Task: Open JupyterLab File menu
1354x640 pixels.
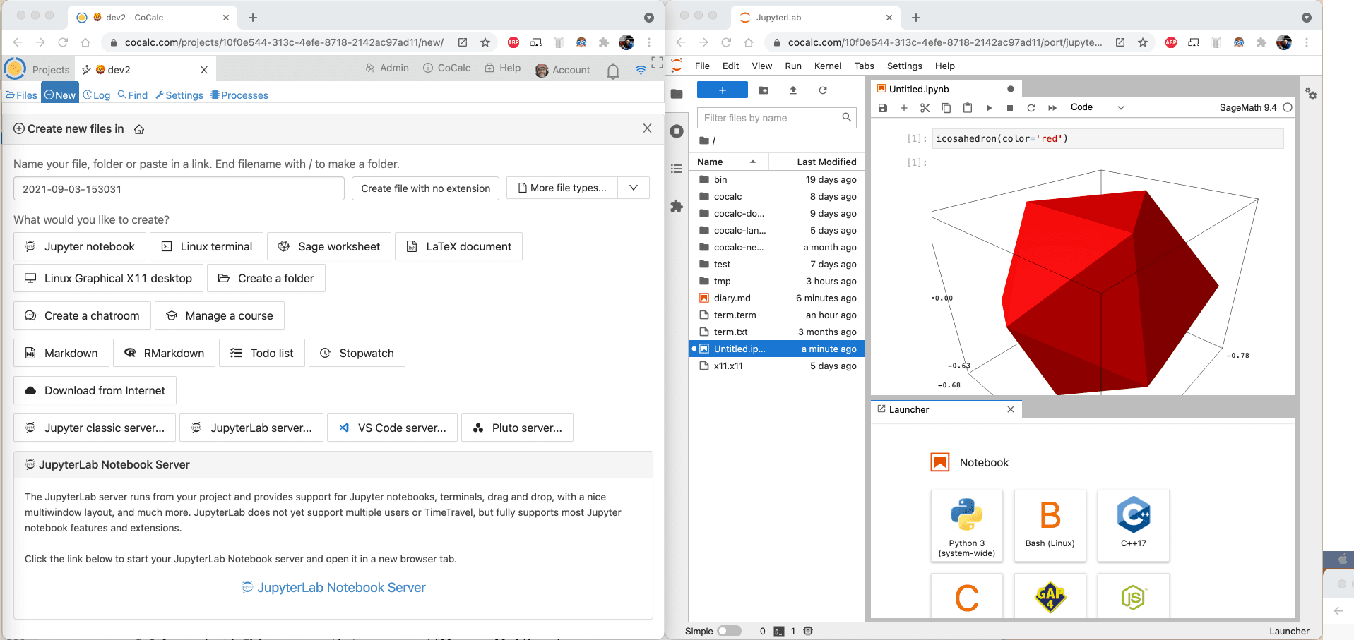Action: (702, 66)
